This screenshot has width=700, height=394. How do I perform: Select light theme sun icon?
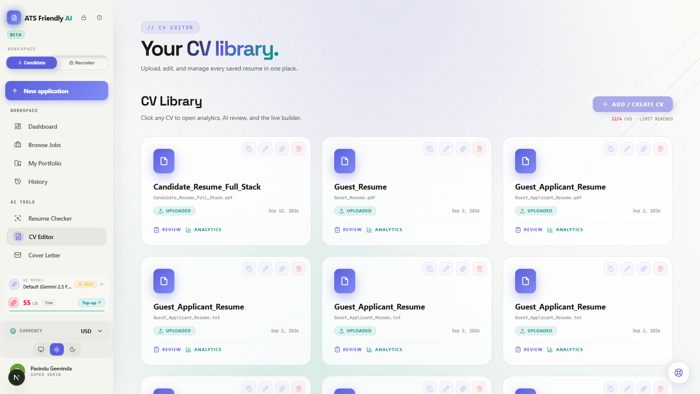[57, 349]
